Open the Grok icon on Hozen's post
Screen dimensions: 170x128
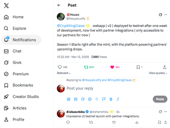tap(160, 15)
